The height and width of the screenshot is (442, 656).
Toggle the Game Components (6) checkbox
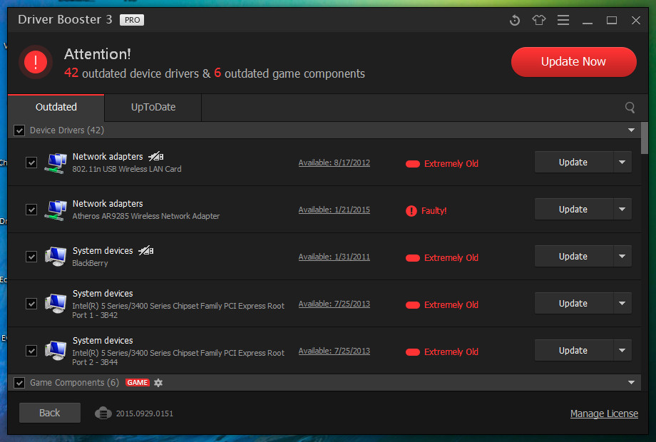tap(19, 383)
